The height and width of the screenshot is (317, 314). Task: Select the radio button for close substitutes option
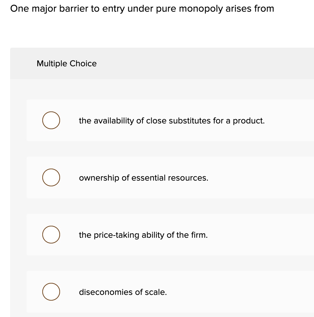[x=51, y=120]
